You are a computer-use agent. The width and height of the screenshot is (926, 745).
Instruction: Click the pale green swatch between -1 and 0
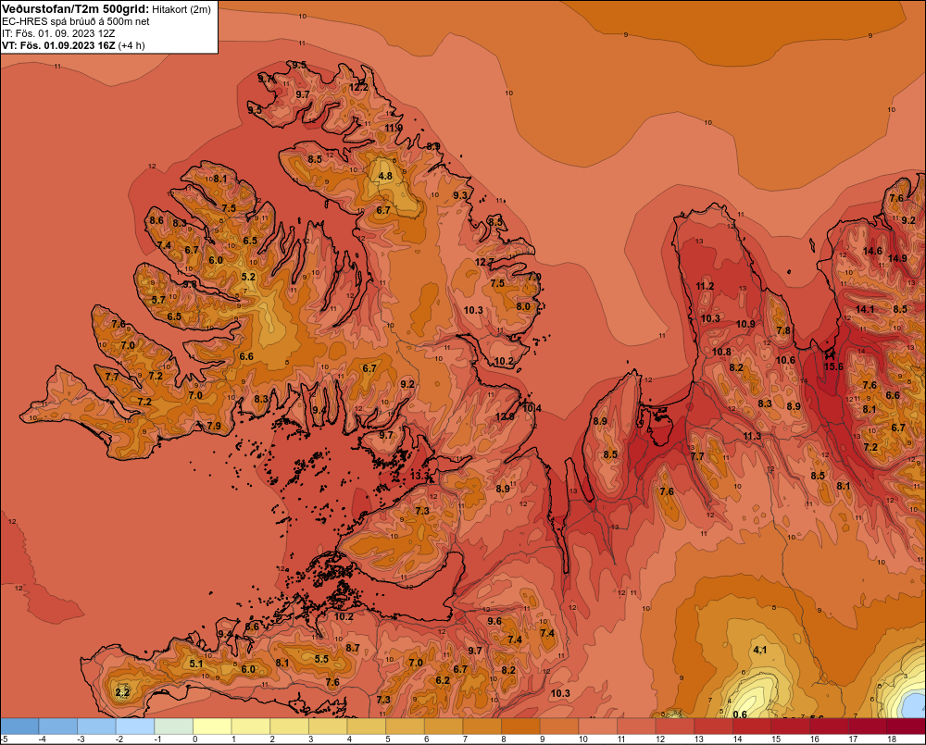click(x=174, y=726)
